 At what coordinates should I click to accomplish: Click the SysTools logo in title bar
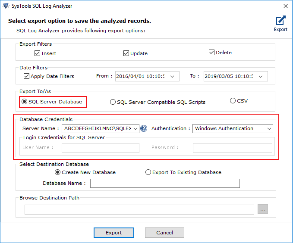pos(6,6)
